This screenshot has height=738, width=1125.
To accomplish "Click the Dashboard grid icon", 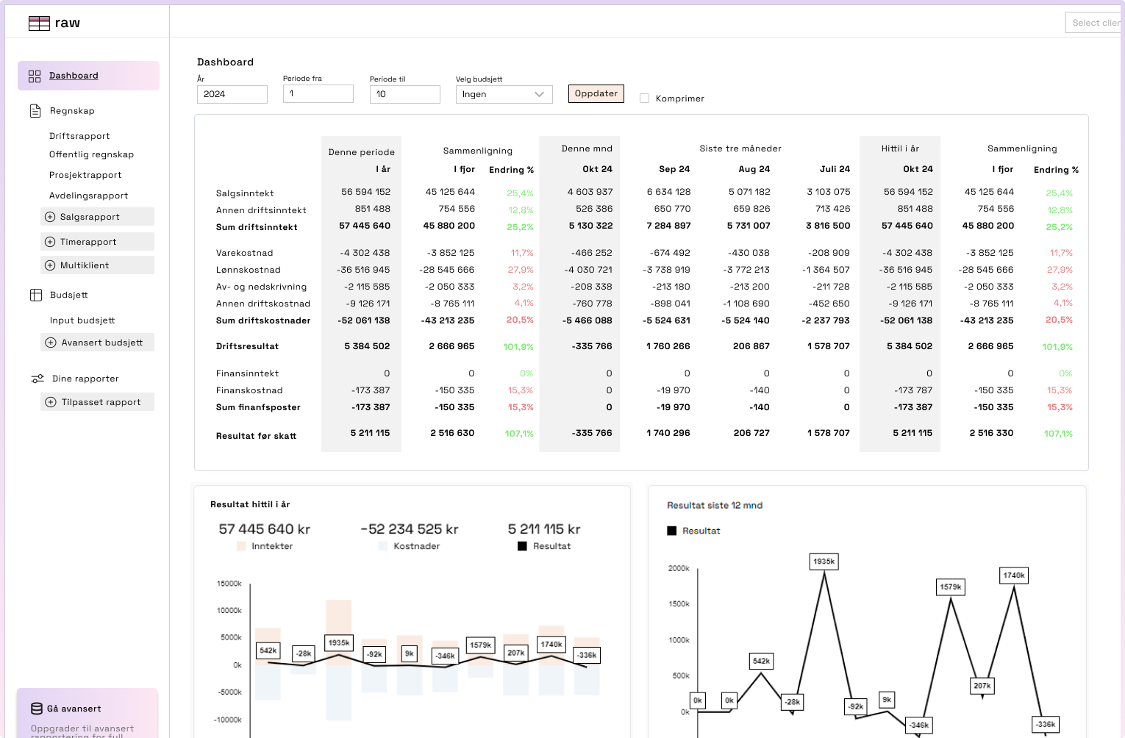I will coord(35,76).
